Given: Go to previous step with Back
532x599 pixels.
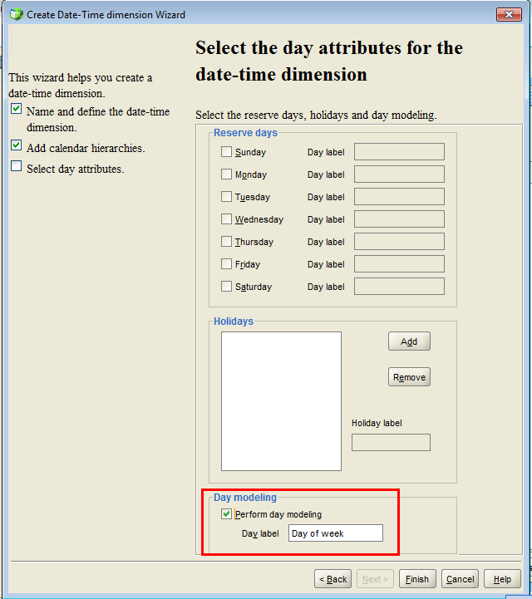Looking at the screenshot, I should click(x=332, y=579).
